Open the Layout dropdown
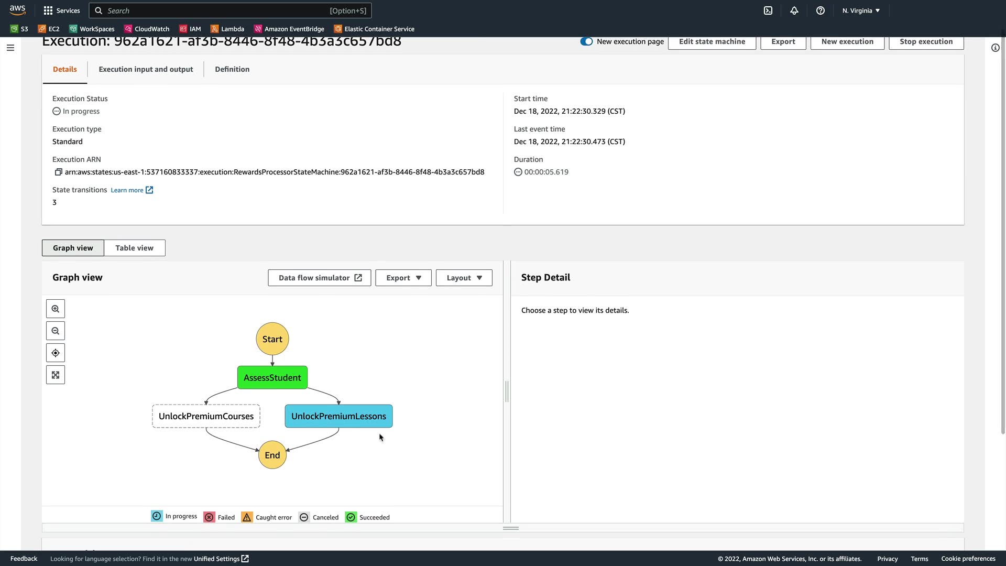 click(464, 278)
